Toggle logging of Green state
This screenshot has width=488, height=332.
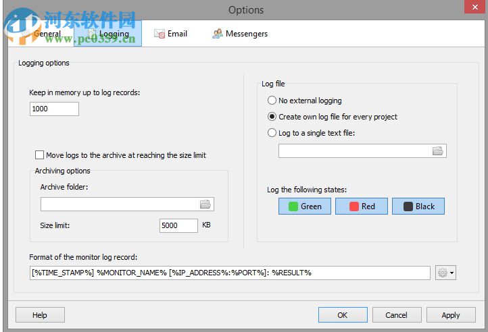pos(305,206)
